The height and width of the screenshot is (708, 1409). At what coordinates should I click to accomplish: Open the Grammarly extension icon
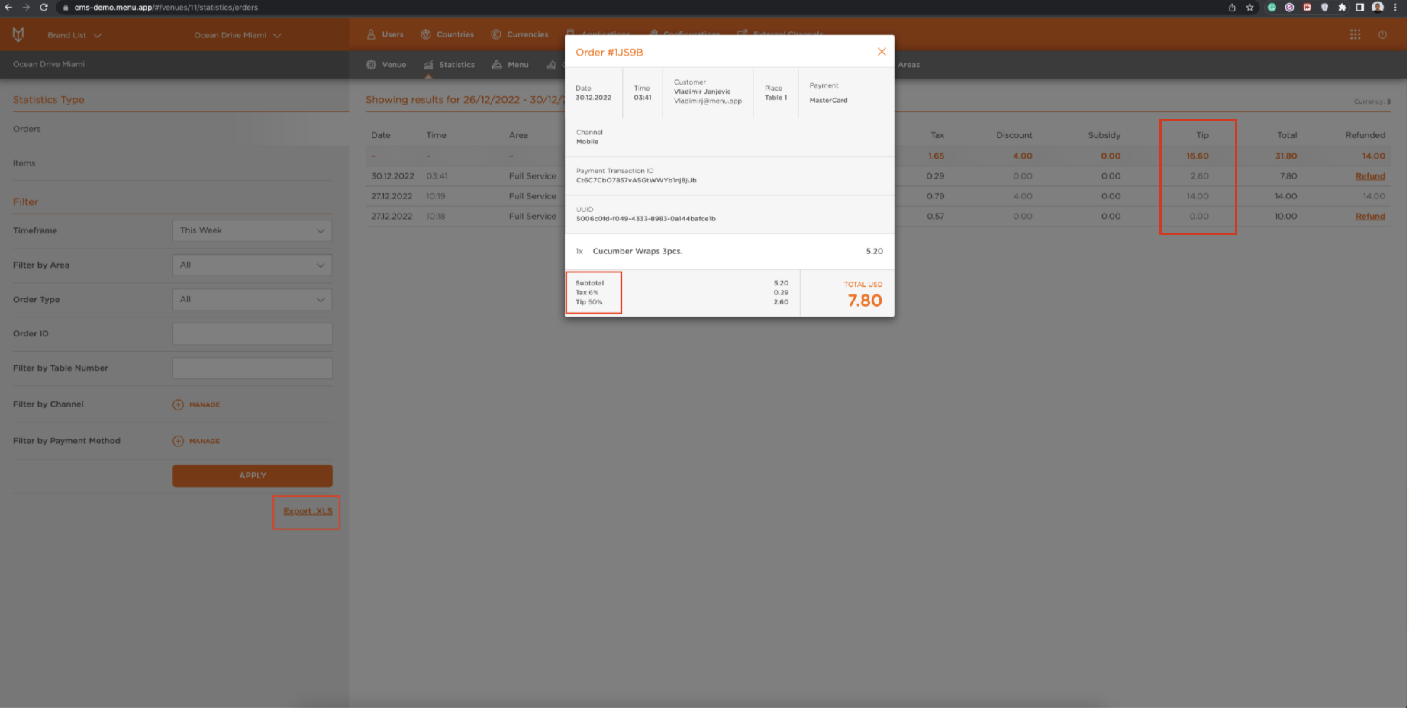click(x=1272, y=7)
